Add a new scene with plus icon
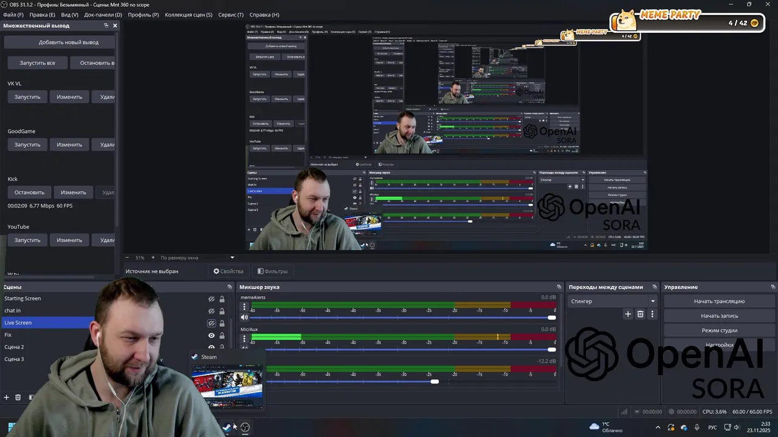This screenshot has width=778, height=437. 7,398
